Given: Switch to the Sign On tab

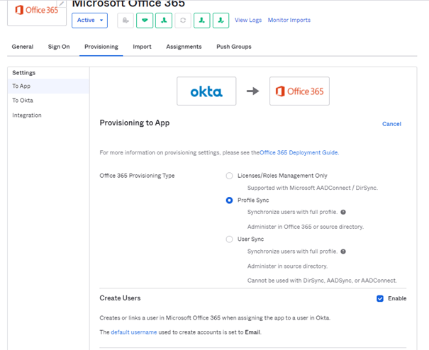Looking at the screenshot, I should pyautogui.click(x=59, y=47).
